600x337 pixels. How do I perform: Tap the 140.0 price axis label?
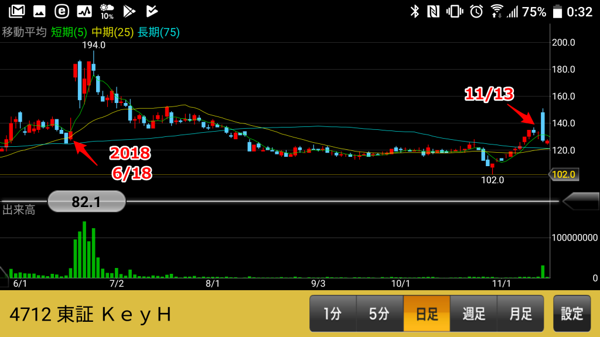(563, 123)
